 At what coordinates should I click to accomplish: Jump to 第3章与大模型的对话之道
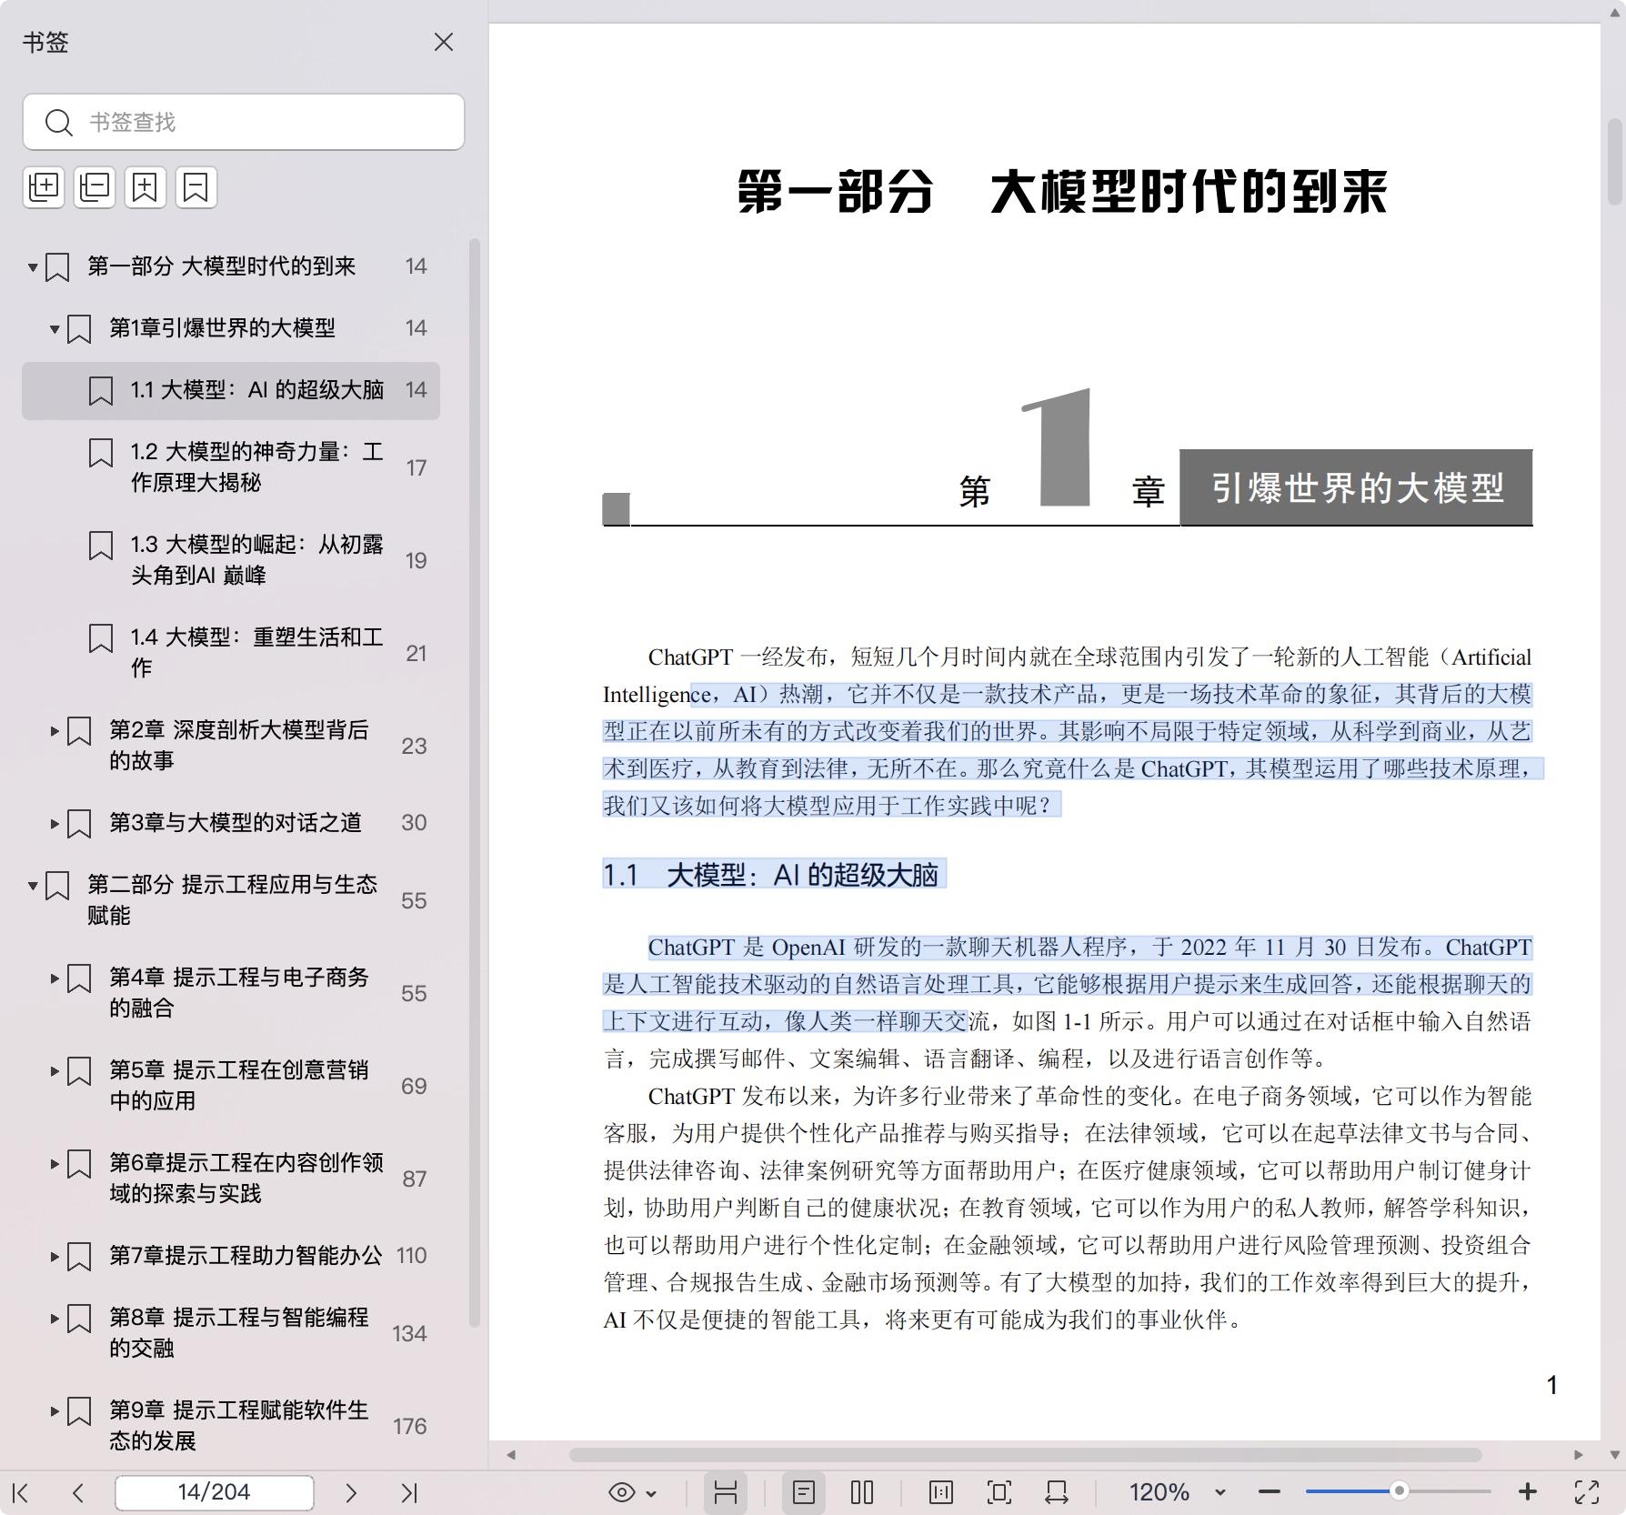(236, 823)
